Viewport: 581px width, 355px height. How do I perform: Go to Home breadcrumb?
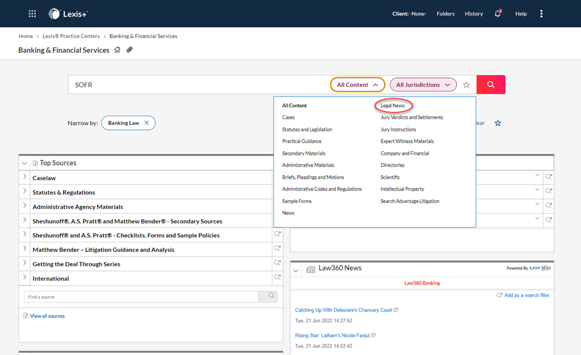[x=26, y=36]
